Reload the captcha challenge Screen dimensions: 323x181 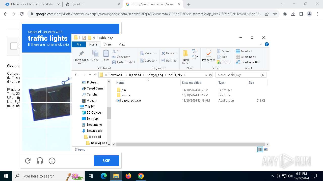(x=28, y=161)
